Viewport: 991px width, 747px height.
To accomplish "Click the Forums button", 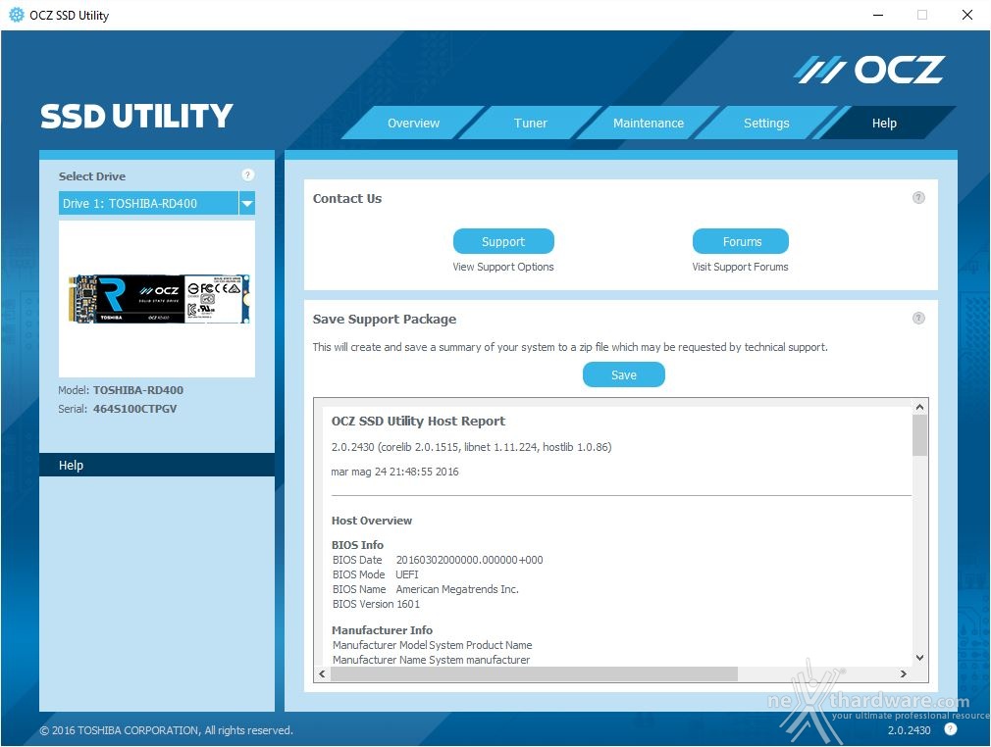I will pyautogui.click(x=741, y=241).
